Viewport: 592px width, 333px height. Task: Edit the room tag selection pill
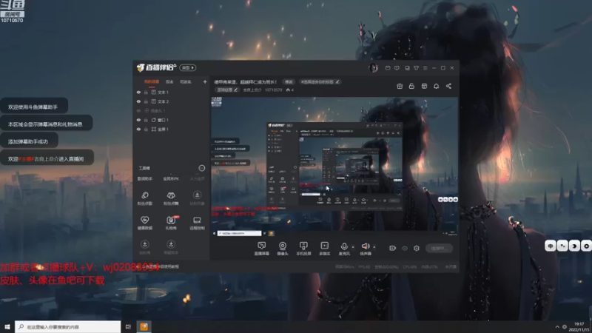tap(320, 81)
